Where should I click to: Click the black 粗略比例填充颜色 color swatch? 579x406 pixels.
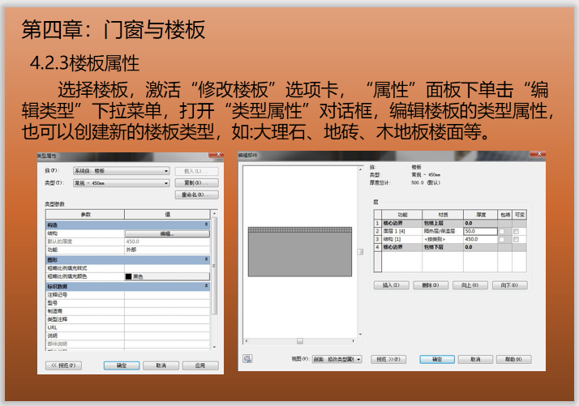[x=130, y=276]
